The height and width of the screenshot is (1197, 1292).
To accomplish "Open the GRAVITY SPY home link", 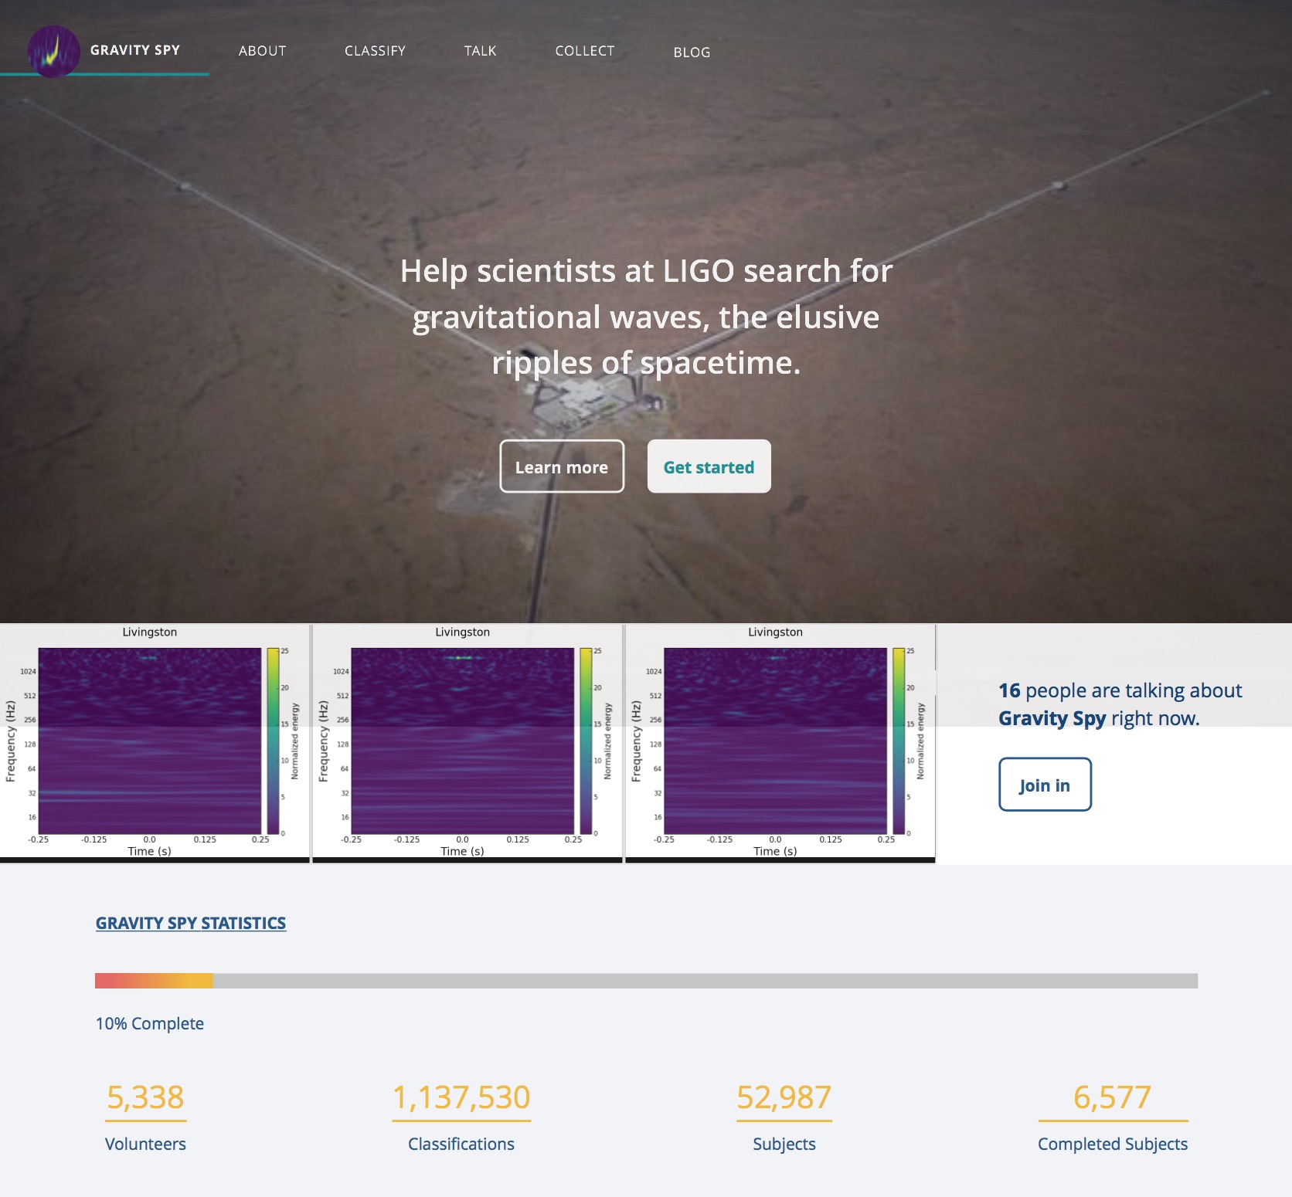I will (134, 50).
